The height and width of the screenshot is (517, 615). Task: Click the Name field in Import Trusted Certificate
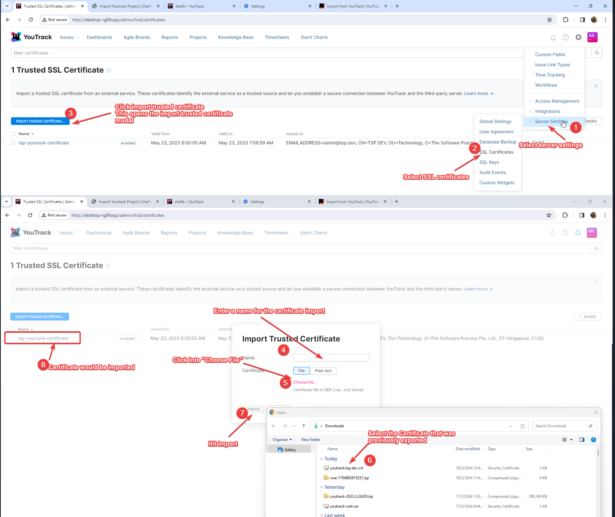331,358
